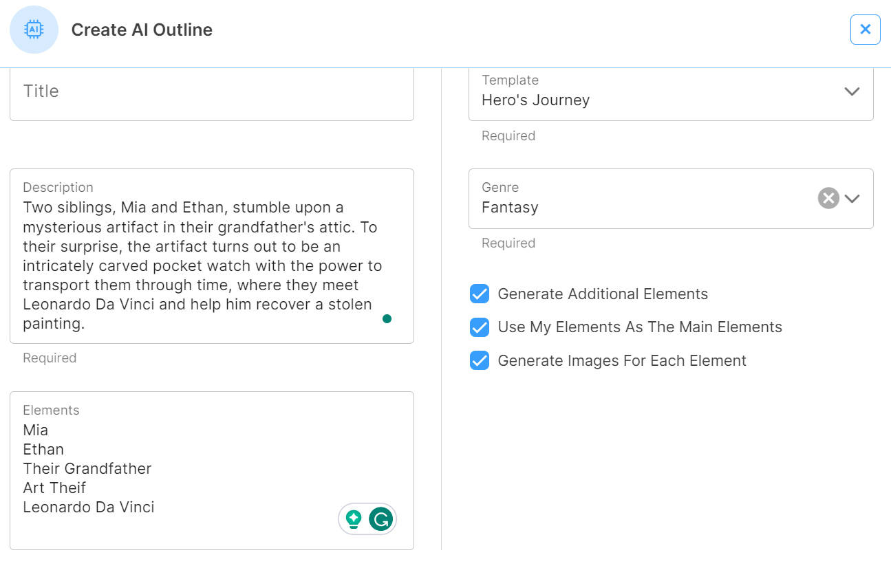Click the AI chip icon beside the dialog title
Screen dimensions: 891x568
pos(34,30)
